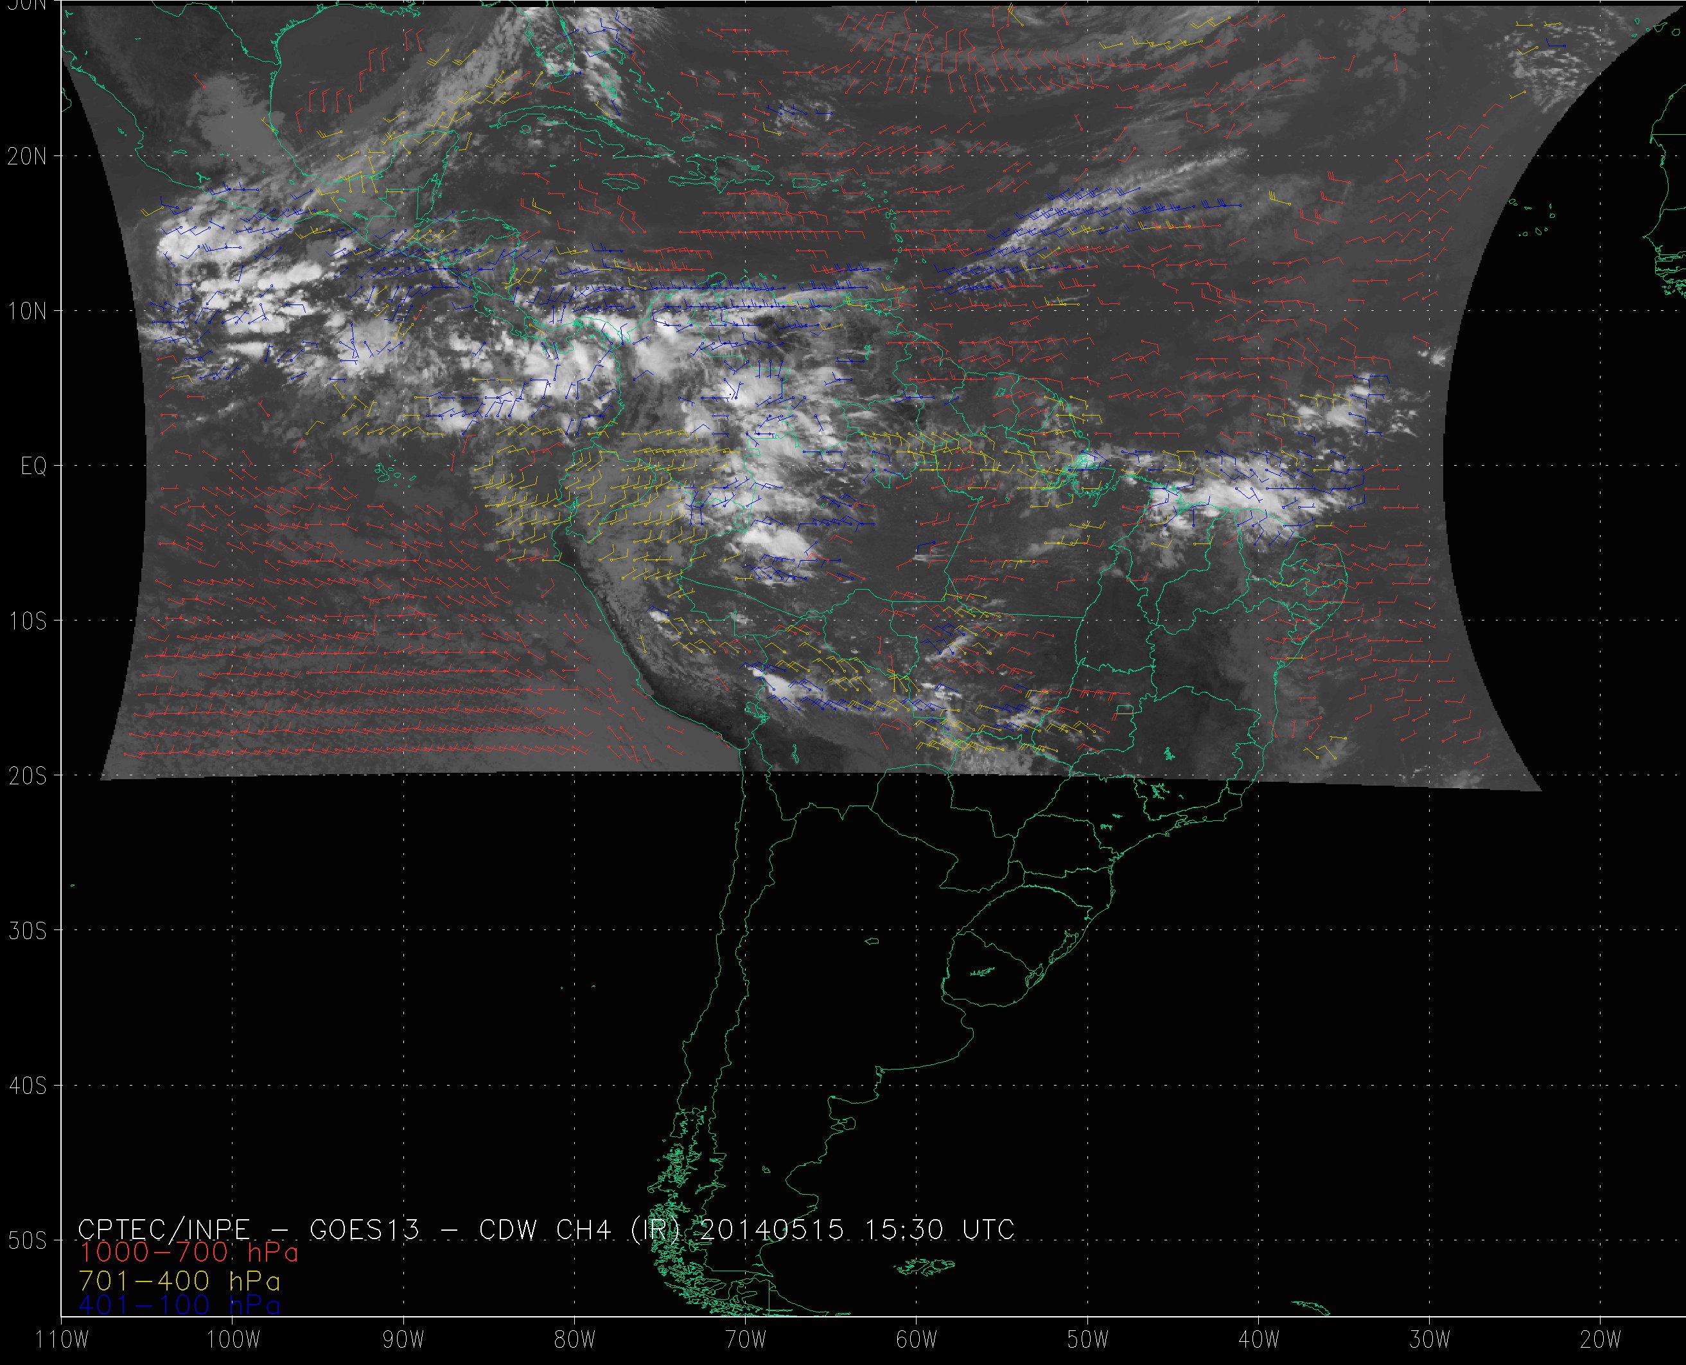This screenshot has height=1365, width=1686.
Task: Click the 30S latitude axis label
Action: coord(28,931)
